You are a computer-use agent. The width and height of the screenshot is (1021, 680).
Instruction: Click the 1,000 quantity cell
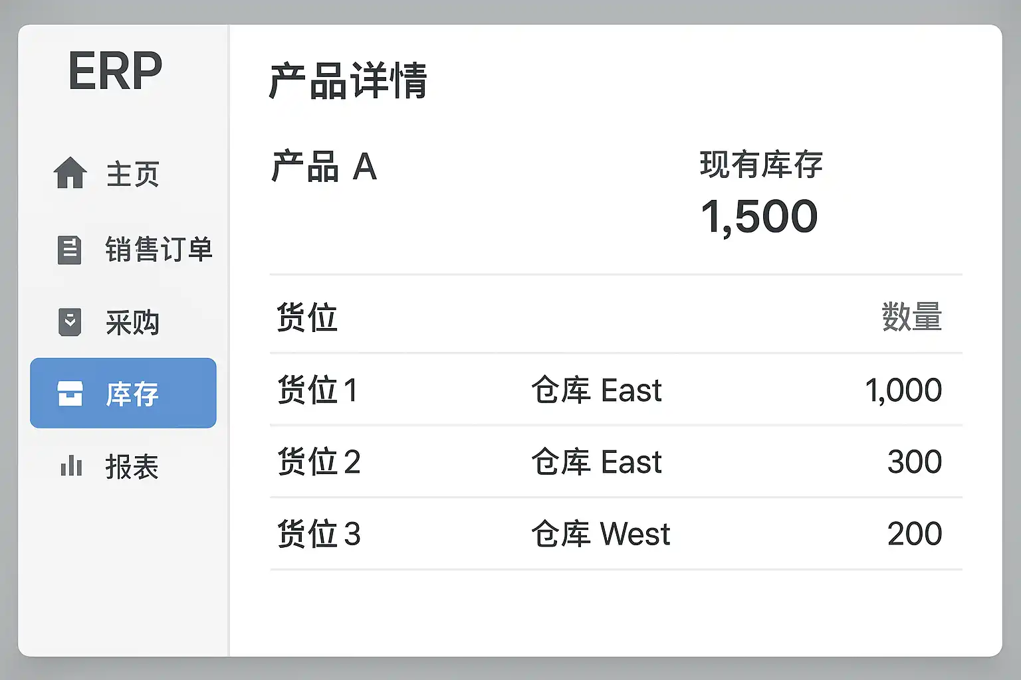pos(903,390)
